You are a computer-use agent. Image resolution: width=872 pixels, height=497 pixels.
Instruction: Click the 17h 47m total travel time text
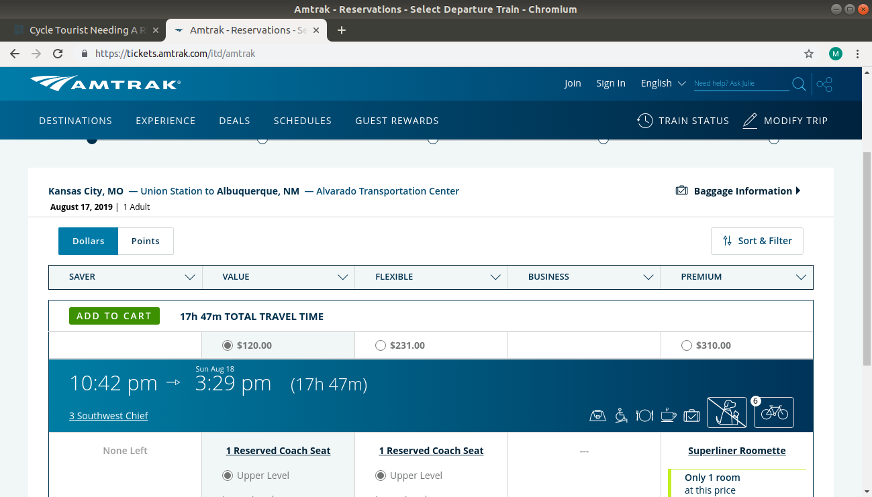tap(252, 316)
